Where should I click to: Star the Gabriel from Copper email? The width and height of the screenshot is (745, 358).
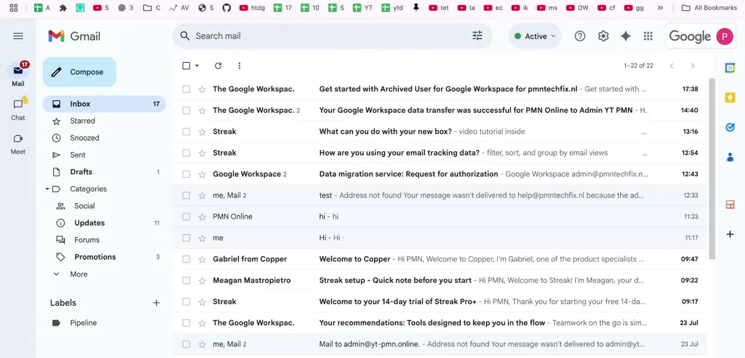[202, 259]
